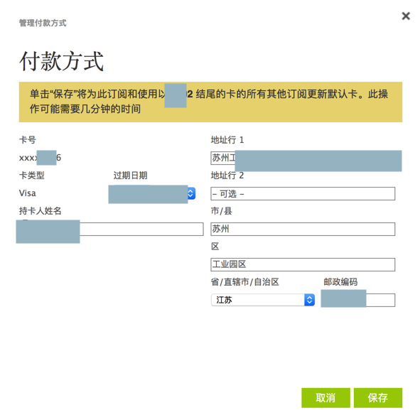Click the 省/直辖市/自治区 label

(x=244, y=282)
